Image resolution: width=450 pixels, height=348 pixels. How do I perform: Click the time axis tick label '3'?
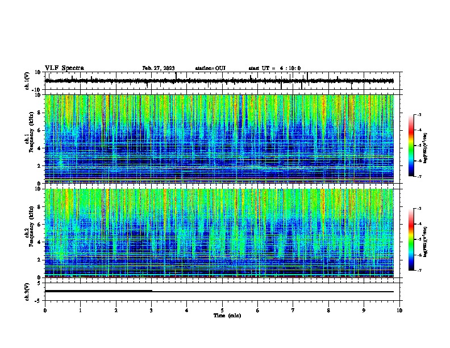point(152,310)
